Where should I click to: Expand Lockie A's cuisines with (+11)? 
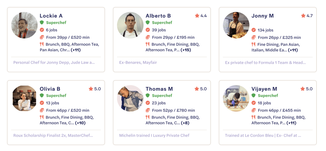tap(76, 50)
